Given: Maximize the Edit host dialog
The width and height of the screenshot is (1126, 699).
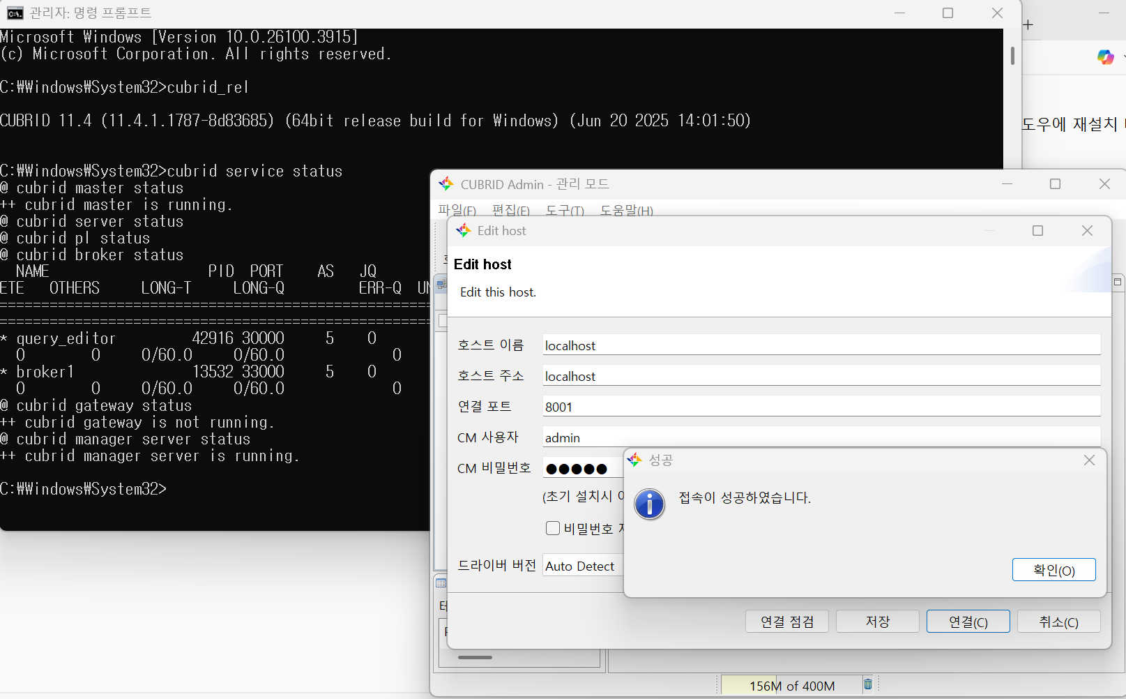Looking at the screenshot, I should click(1037, 231).
